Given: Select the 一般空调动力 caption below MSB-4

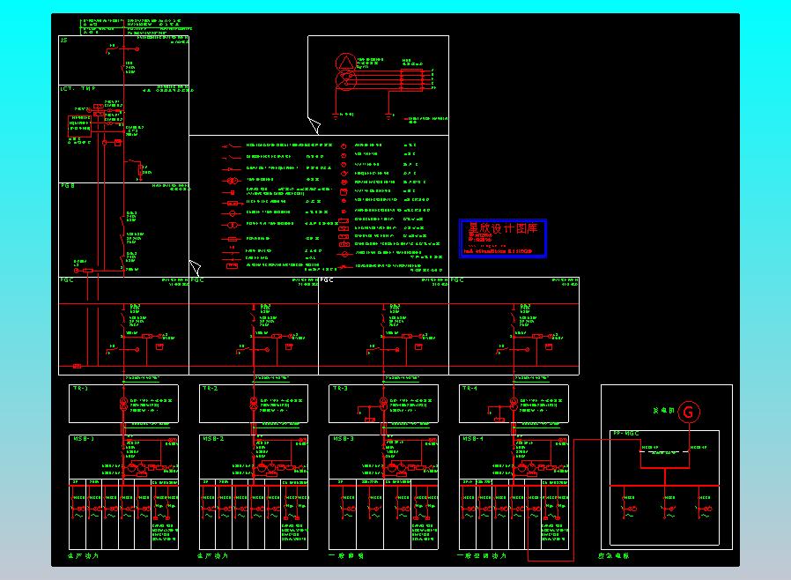Looking at the screenshot, I should point(482,556).
